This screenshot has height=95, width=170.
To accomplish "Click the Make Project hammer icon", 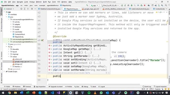I will 87,5.
